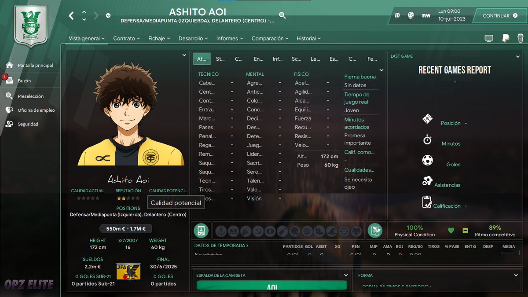Click the coffee cup icon
Image resolution: width=528 pixels, height=297 pixels.
(x=521, y=39)
